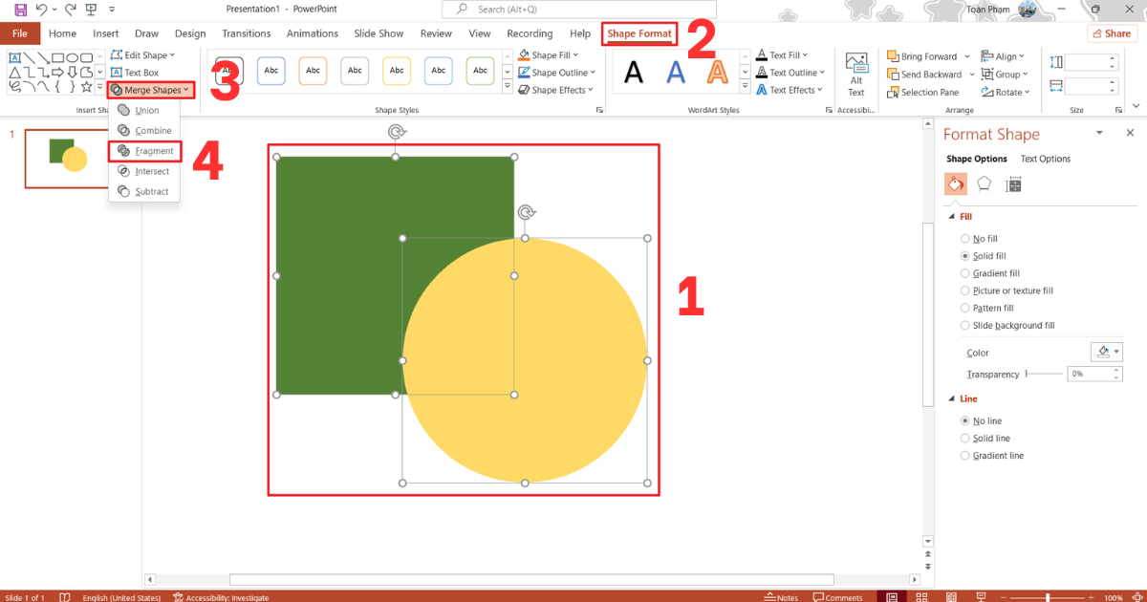Choose the Subtract merge option

143,191
